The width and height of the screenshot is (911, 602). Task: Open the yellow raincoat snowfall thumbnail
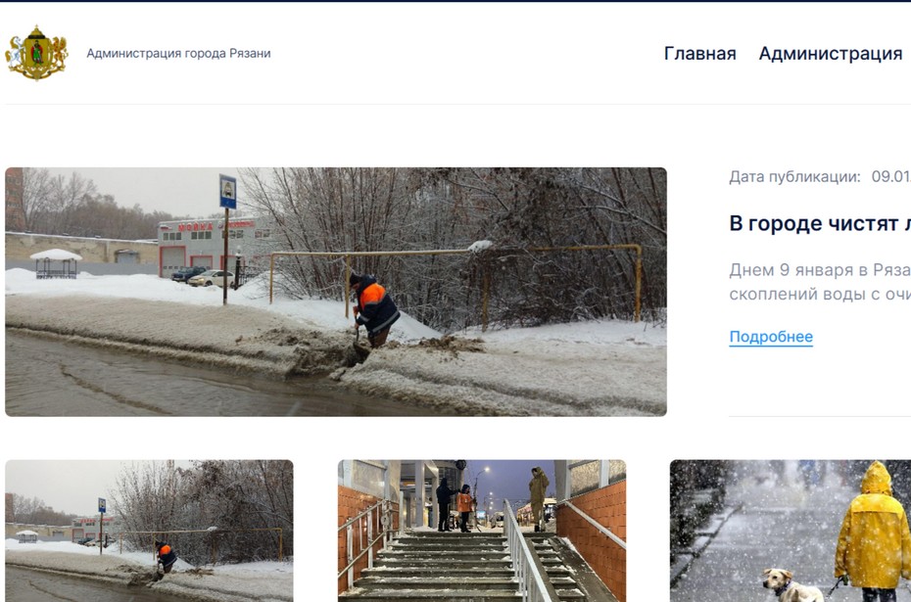tap(791, 531)
